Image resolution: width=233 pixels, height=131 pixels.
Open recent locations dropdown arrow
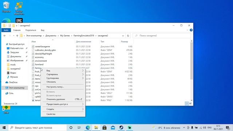pyautogui.click(x=14, y=36)
